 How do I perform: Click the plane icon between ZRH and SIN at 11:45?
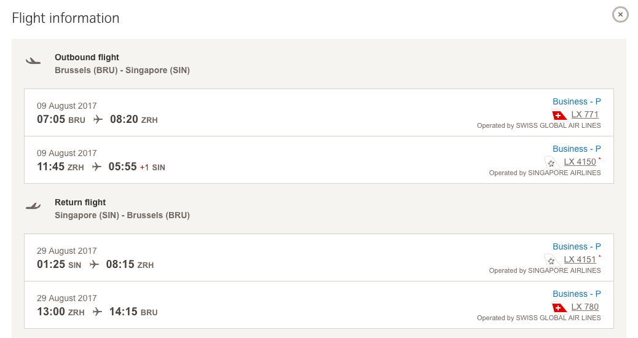point(96,167)
